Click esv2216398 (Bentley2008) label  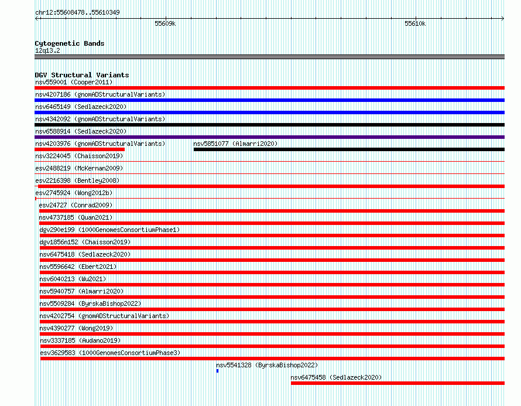tap(77, 180)
